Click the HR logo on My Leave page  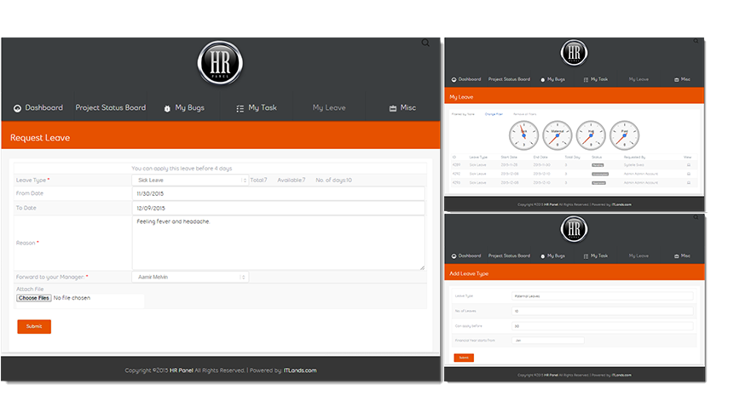coord(574,53)
